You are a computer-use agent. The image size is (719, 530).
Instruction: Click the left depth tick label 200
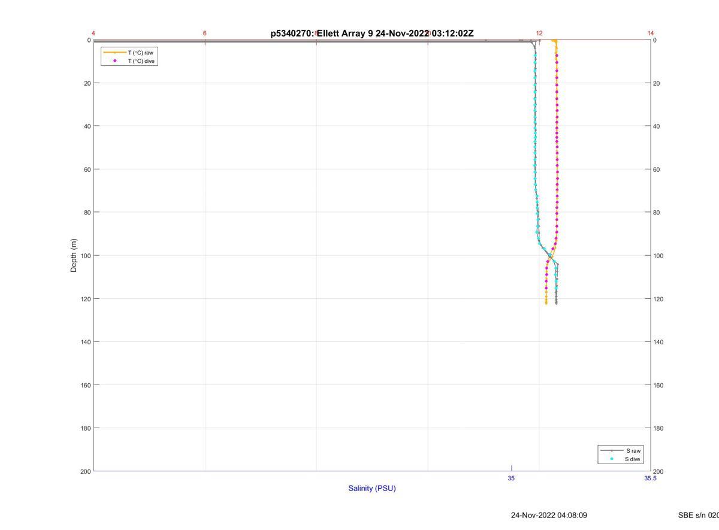(85, 471)
